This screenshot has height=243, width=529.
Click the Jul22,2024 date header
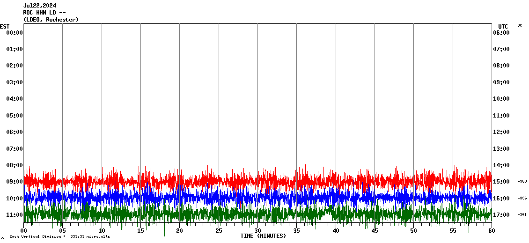[x=40, y=6]
